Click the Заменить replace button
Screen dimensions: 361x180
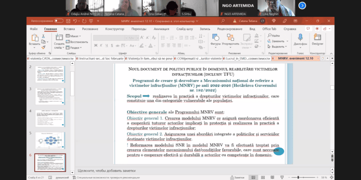[x=278, y=41]
